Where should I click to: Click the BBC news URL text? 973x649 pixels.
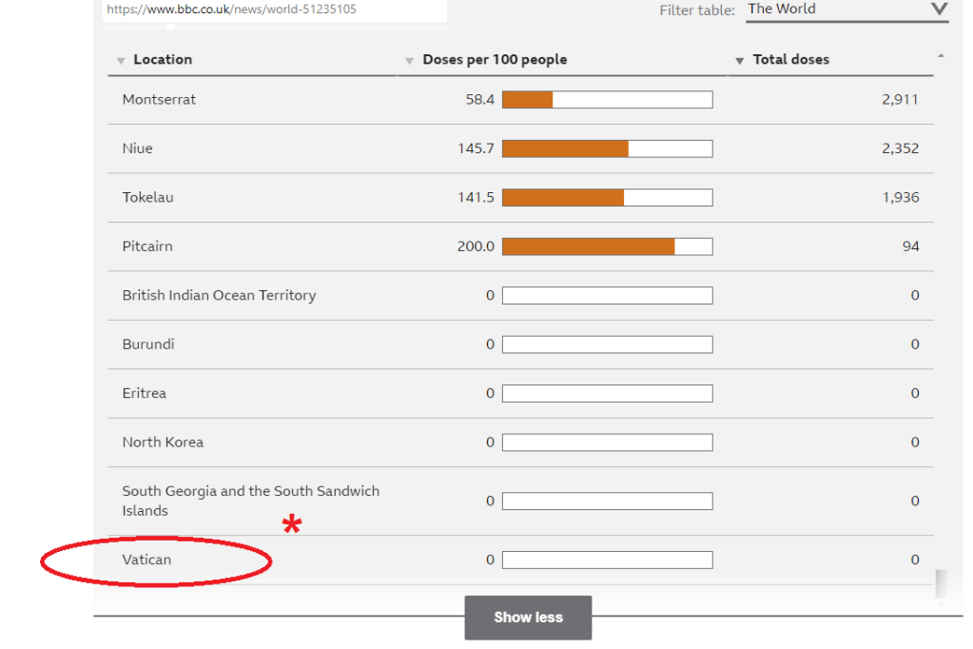[231, 10]
